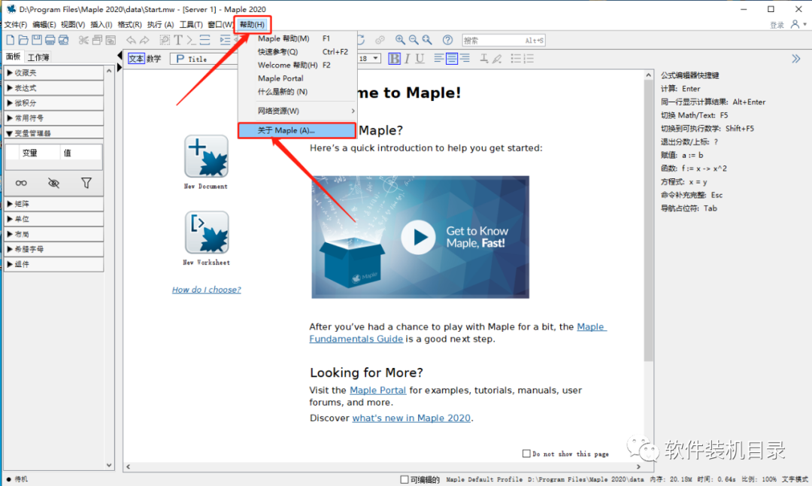This screenshot has width=812, height=486.
Task: Create a new file via toolbar icon
Action: [x=11, y=40]
